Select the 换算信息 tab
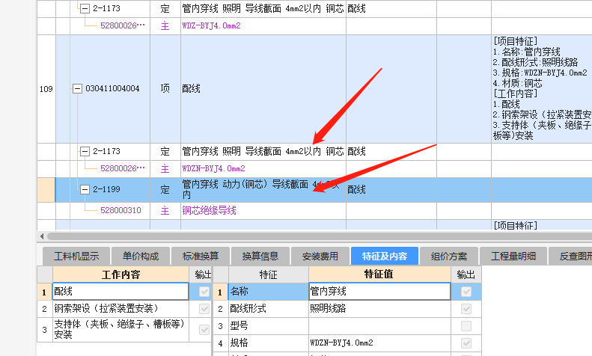This screenshot has height=356, width=592. [x=260, y=257]
